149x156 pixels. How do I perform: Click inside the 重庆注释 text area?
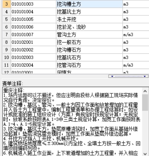tap(72, 122)
